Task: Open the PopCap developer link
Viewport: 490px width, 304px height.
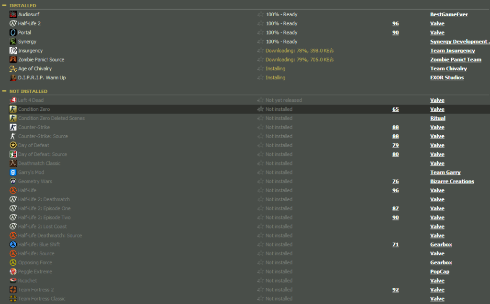Action: coord(440,272)
